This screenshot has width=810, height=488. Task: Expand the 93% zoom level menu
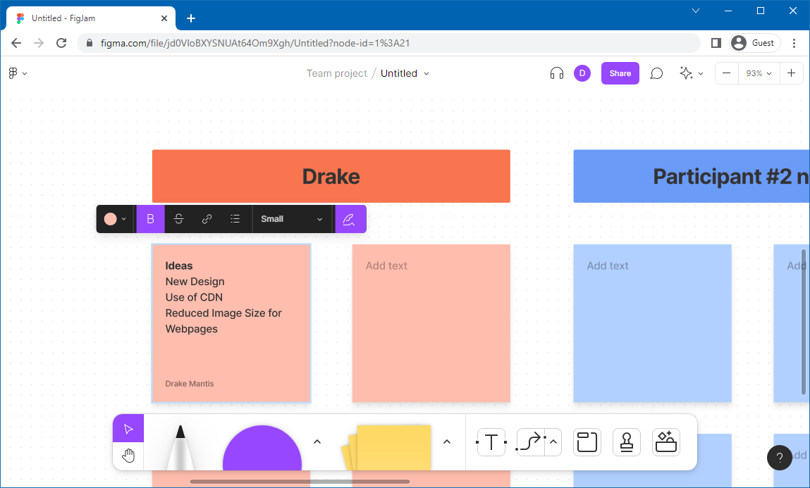point(759,73)
